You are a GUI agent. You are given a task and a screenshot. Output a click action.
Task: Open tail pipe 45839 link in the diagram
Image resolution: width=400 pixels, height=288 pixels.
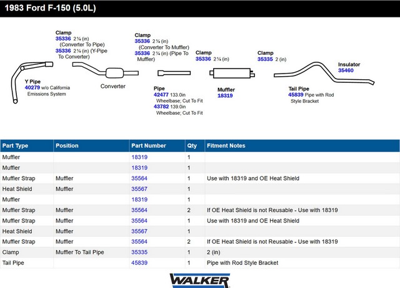(x=296, y=95)
